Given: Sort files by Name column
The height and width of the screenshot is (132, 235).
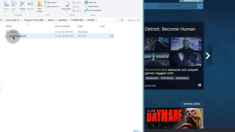Looking at the screenshot, I should tap(8, 26).
